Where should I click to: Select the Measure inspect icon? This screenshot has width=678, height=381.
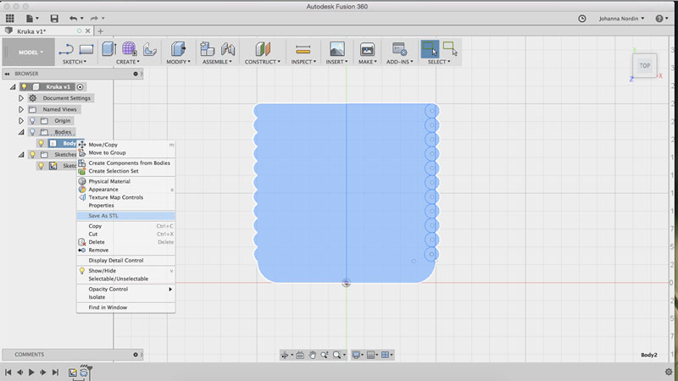[x=303, y=49]
